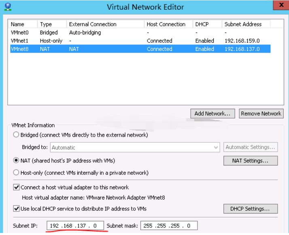Click the Host-only type cell of VMnet1

tap(51, 41)
